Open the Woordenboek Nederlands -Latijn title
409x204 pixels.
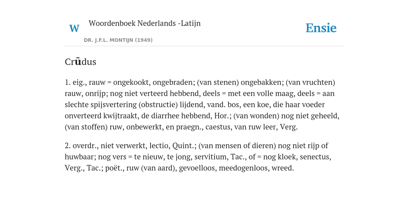pyautogui.click(x=145, y=23)
